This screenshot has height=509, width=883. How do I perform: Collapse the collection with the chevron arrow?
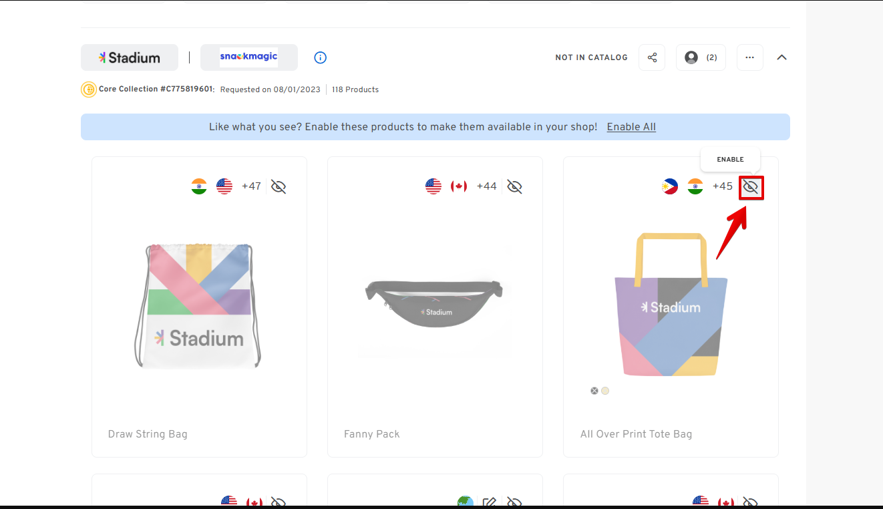click(781, 57)
